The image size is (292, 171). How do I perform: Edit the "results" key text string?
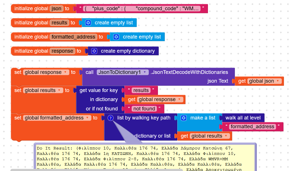tap(141, 90)
